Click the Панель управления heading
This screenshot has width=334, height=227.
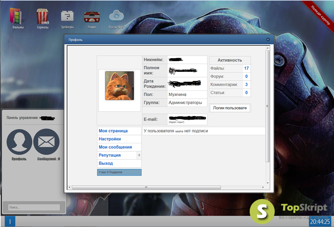tap(22, 117)
